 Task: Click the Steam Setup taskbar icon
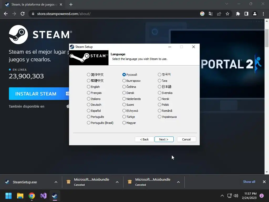point(55,196)
